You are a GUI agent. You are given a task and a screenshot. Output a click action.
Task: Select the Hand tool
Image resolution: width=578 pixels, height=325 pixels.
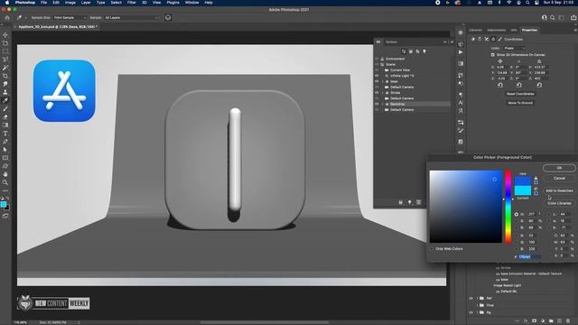(5, 174)
